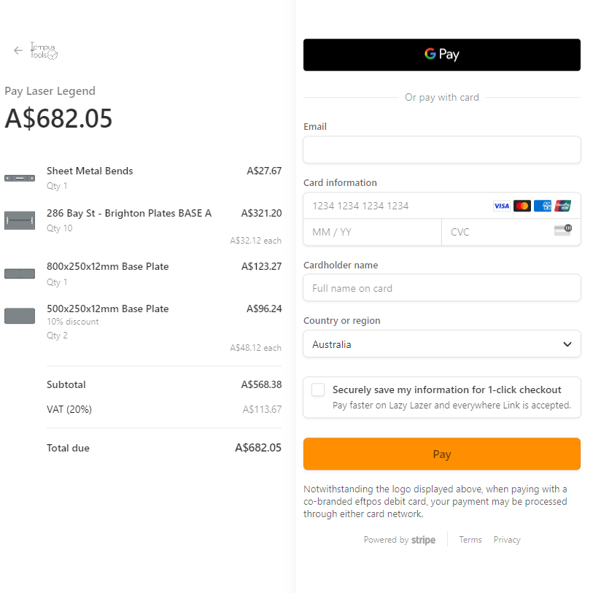Click the Qty 10 quantity label
This screenshot has height=593, width=593.
pyautogui.click(x=59, y=228)
